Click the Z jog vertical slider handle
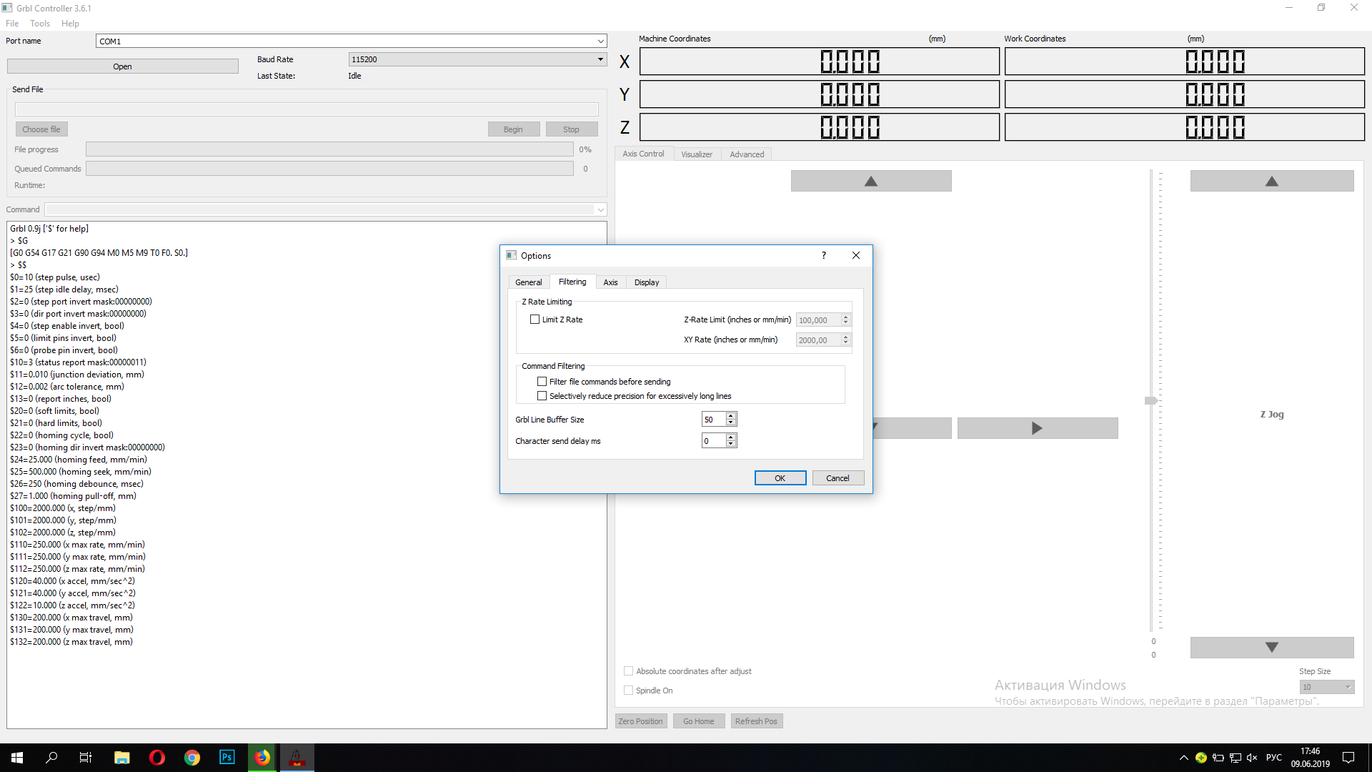This screenshot has width=1372, height=772. click(1150, 400)
